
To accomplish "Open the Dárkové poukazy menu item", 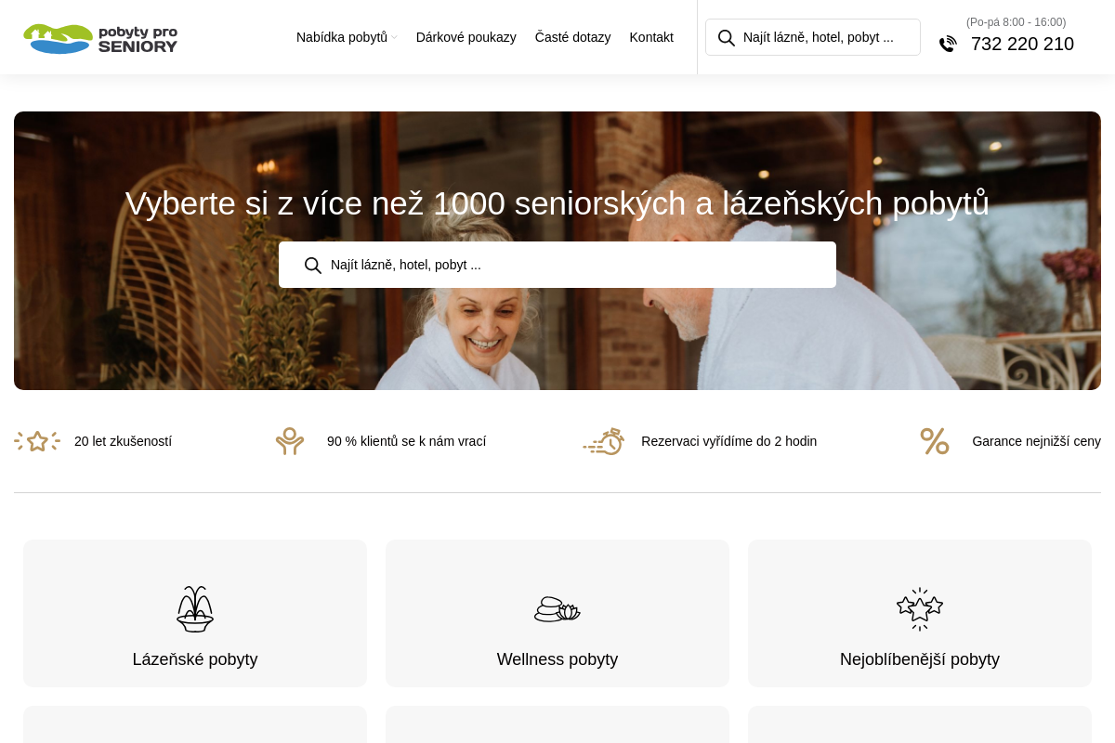I will click(466, 37).
